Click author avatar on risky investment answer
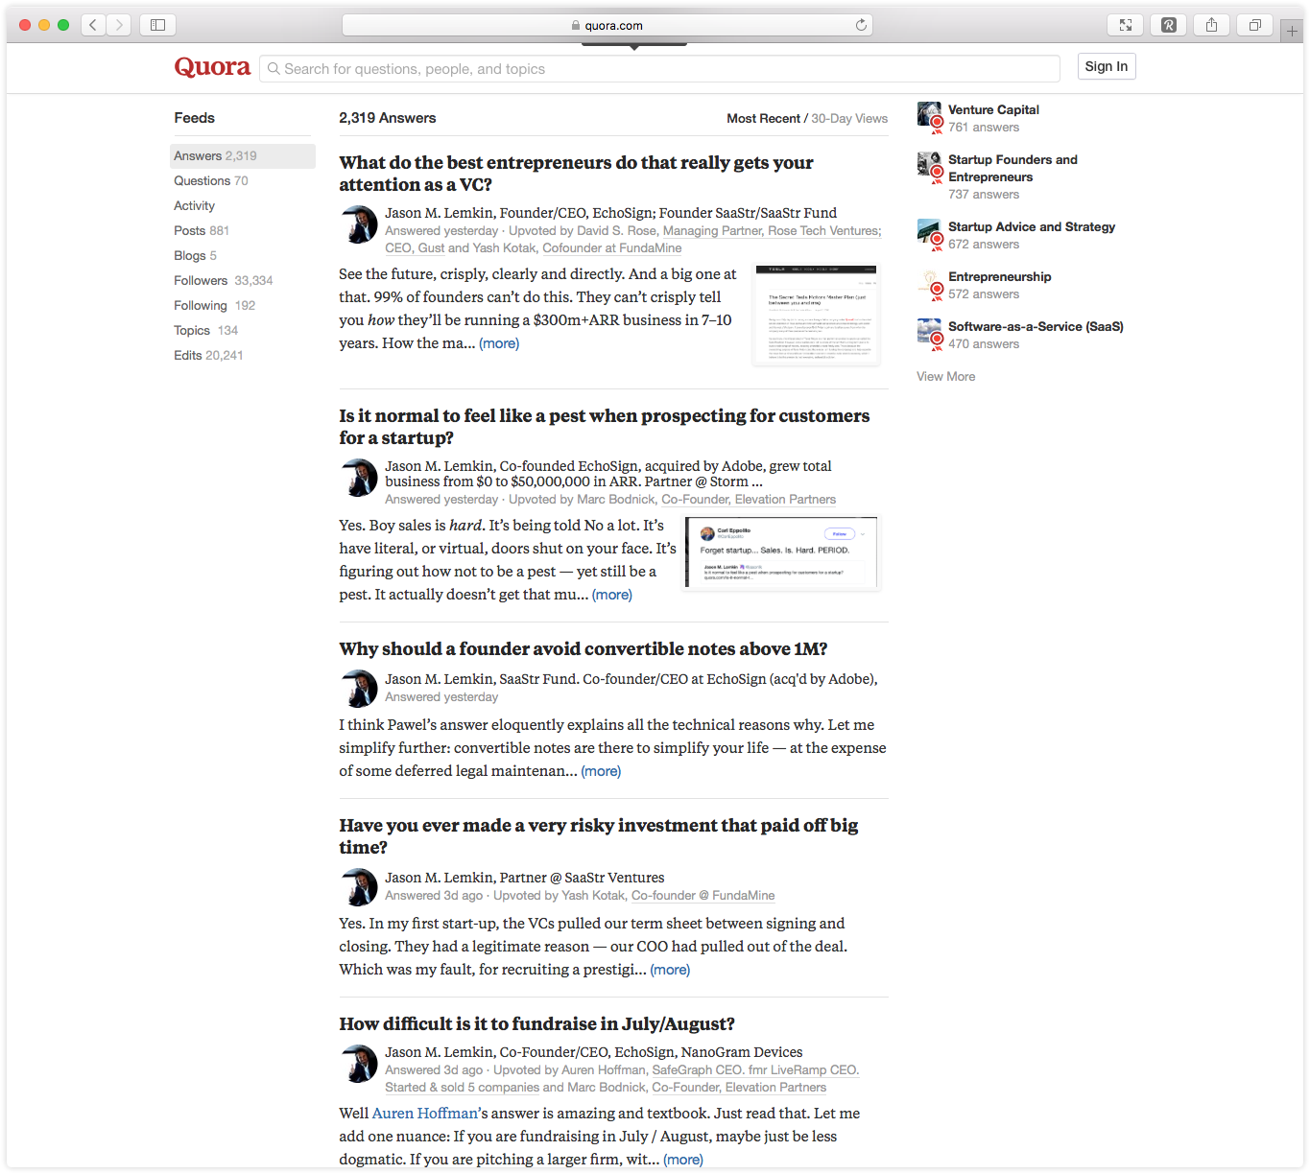This screenshot has width=1310, height=1174. [359, 887]
